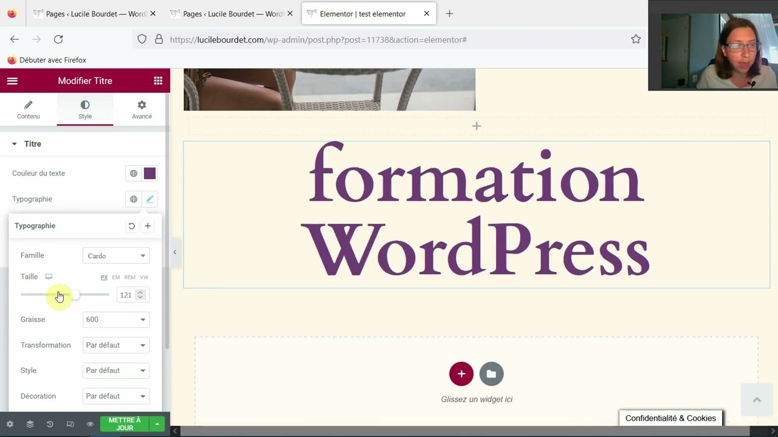Screen dimensions: 778x437
Task: Open the Décoration dropdown
Action: (x=116, y=396)
